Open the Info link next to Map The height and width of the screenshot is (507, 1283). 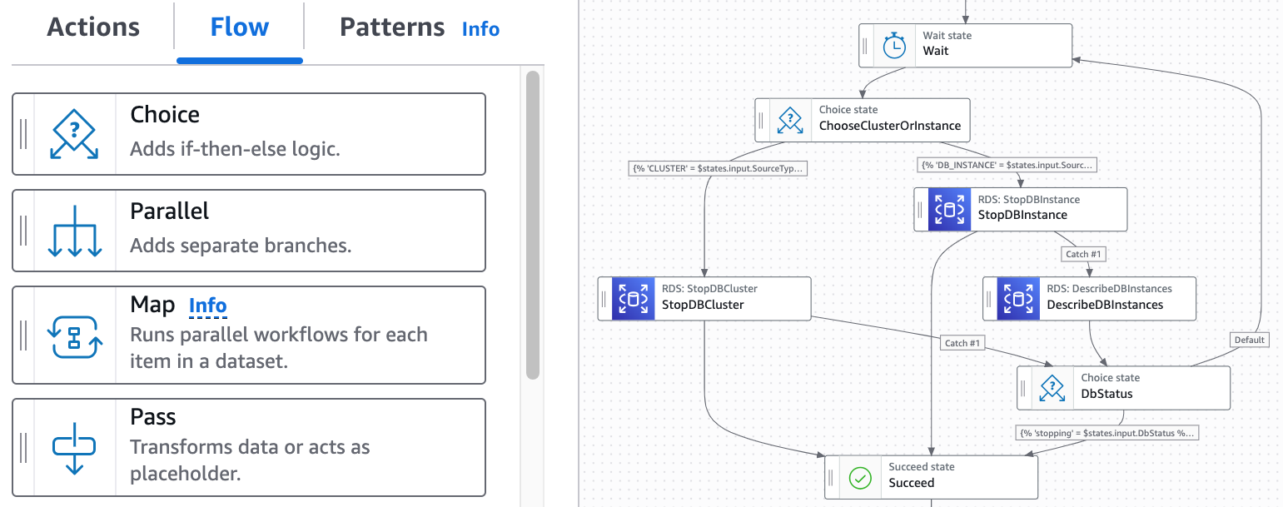tap(208, 306)
